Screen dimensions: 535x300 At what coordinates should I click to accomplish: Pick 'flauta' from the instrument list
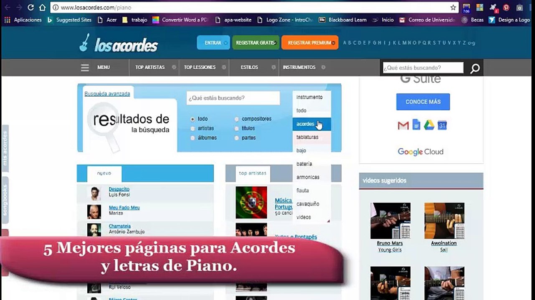click(x=312, y=190)
